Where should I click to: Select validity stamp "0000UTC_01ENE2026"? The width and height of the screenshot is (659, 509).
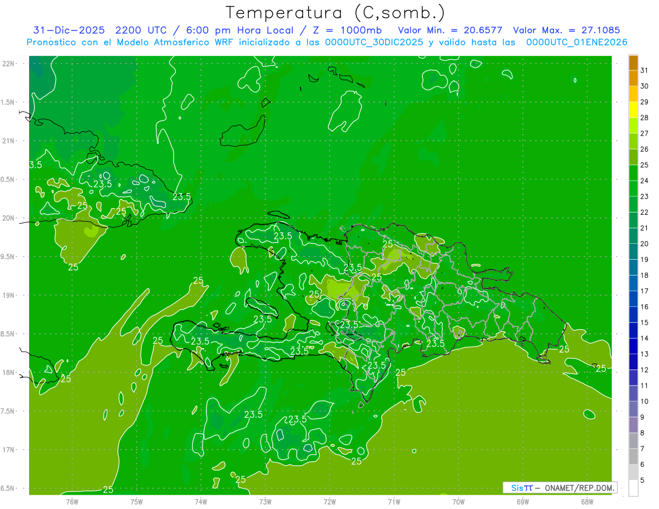tap(577, 42)
